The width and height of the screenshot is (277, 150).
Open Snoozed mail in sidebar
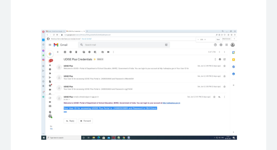coord(50,69)
